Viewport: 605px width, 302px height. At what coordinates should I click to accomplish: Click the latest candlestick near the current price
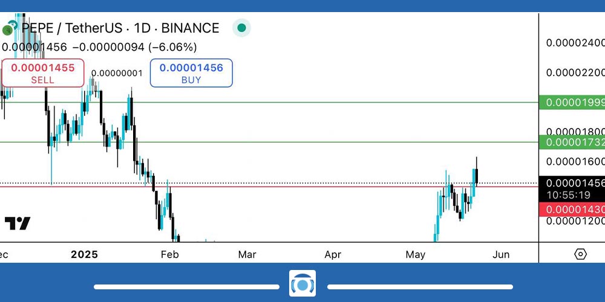point(477,172)
